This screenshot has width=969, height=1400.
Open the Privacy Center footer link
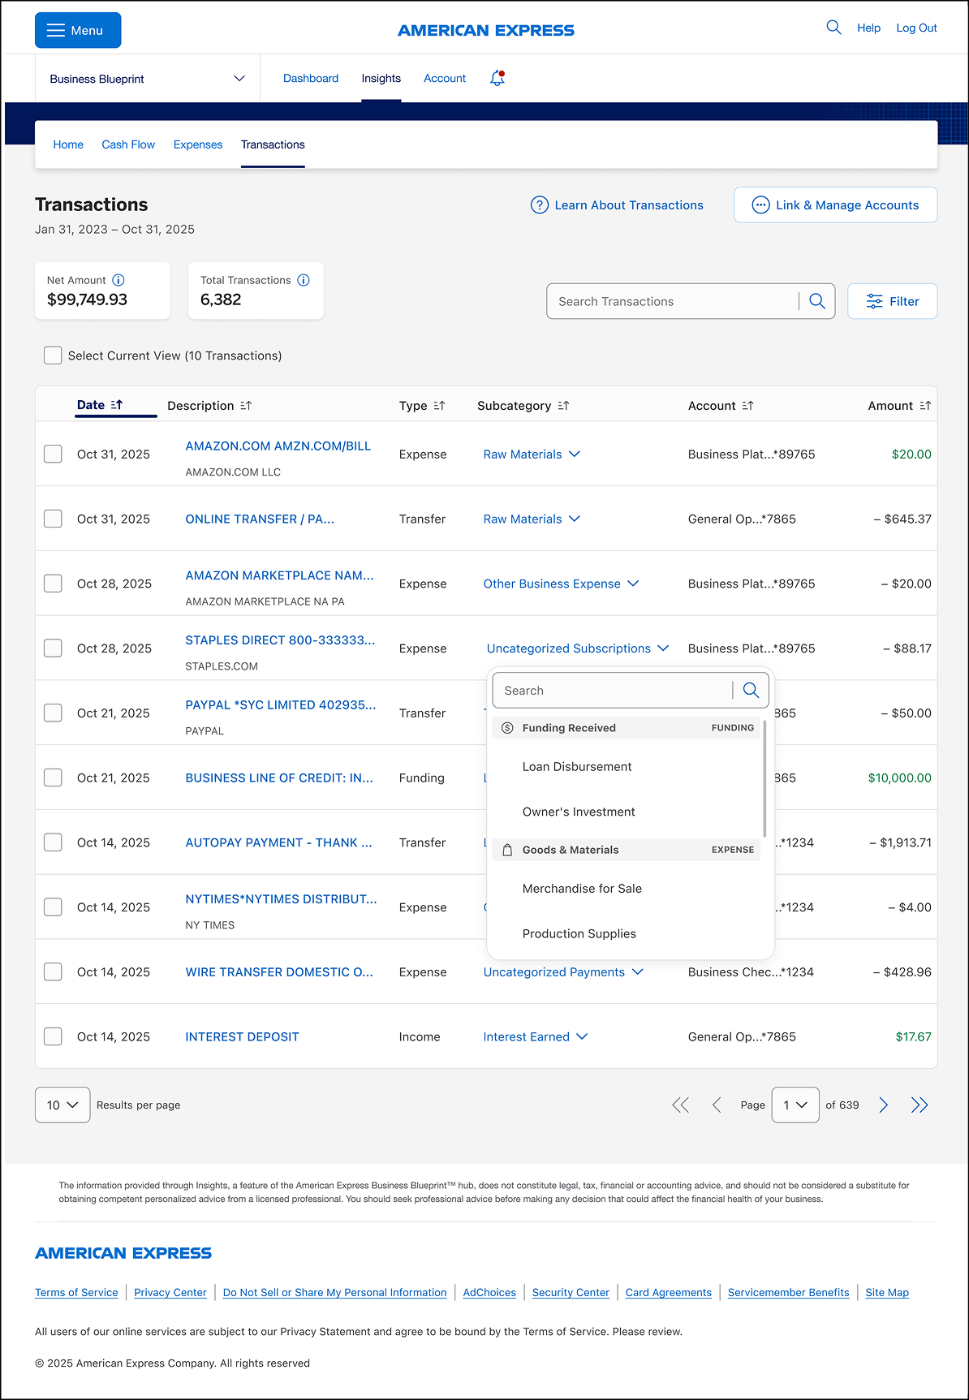click(170, 1292)
